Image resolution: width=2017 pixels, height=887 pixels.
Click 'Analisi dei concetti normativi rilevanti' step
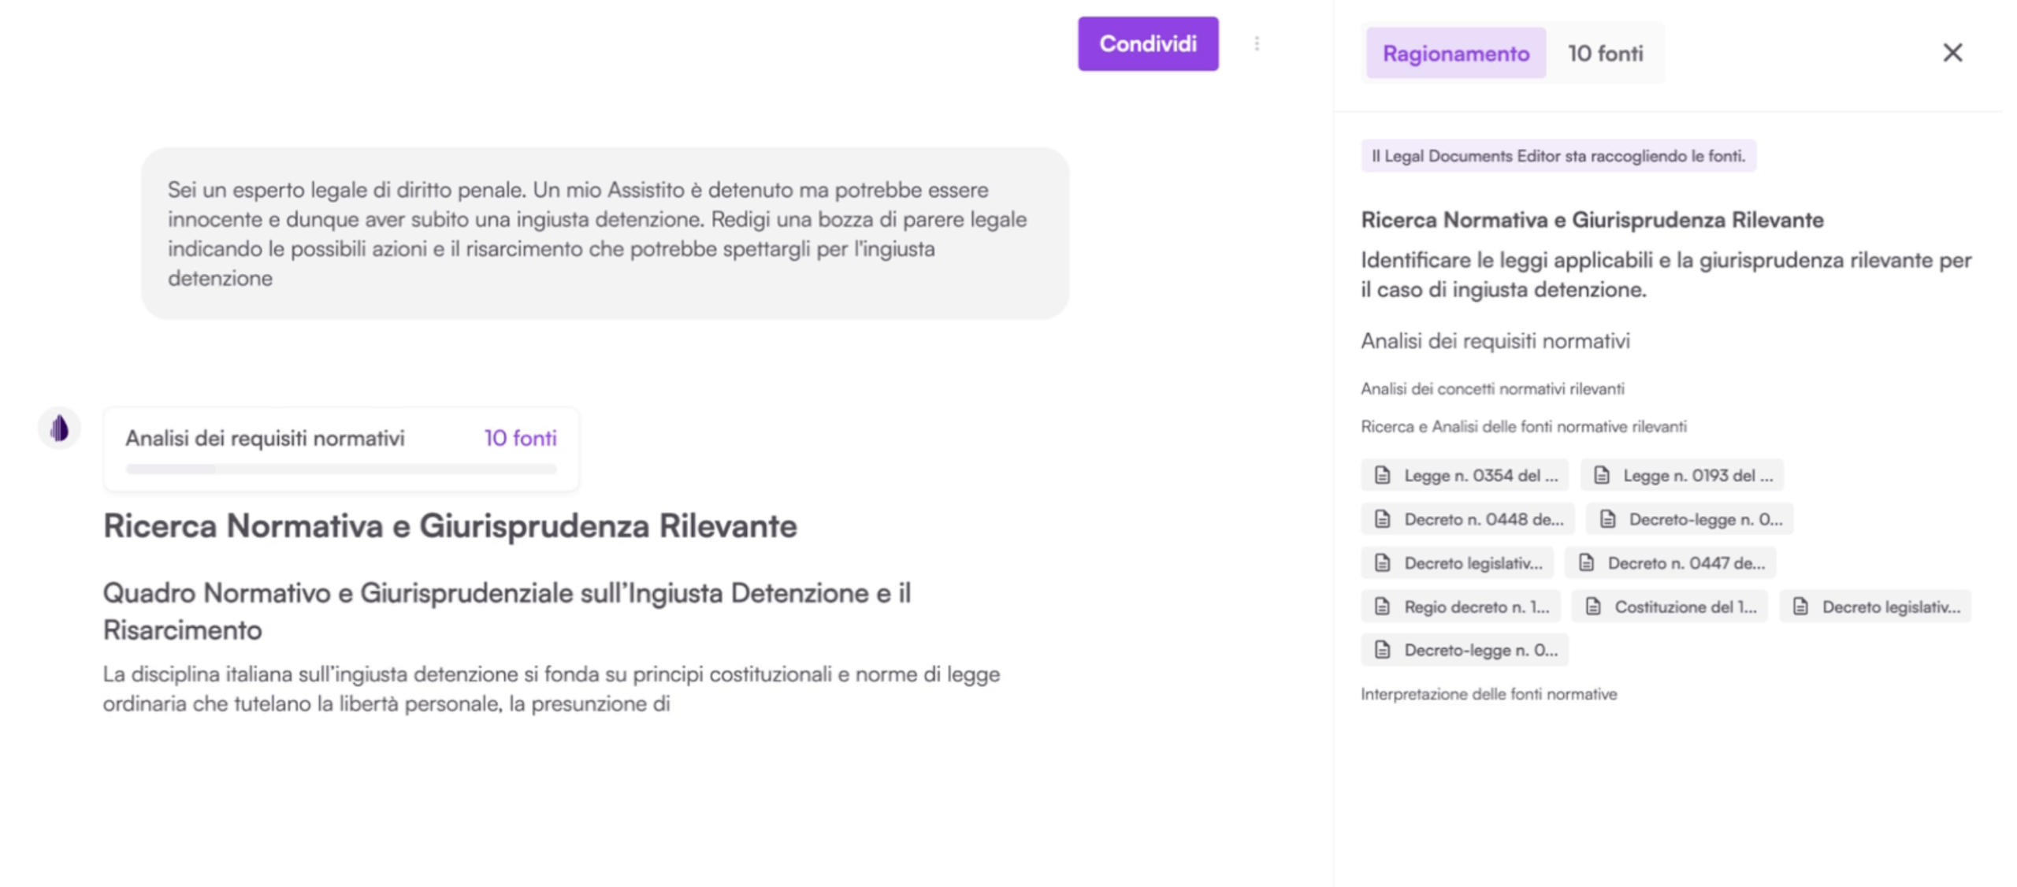(x=1492, y=388)
